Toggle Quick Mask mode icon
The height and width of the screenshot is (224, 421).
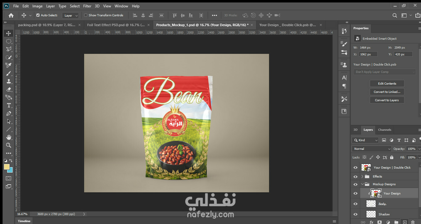click(x=9, y=178)
